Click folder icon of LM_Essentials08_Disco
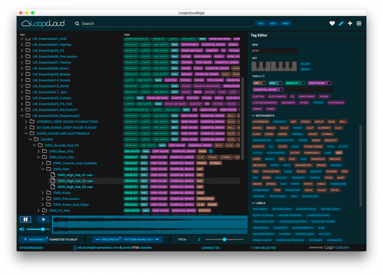Viewport: 383px width, 275px height. pyautogui.click(x=28, y=68)
